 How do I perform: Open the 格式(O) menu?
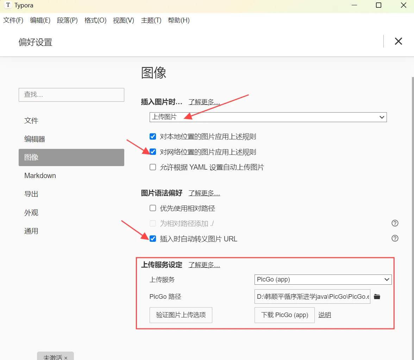(95, 20)
